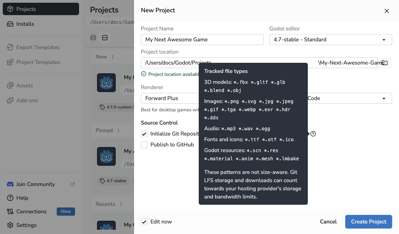The height and width of the screenshot is (234, 399).
Task: Cancel the New Project dialog
Action: (328, 222)
